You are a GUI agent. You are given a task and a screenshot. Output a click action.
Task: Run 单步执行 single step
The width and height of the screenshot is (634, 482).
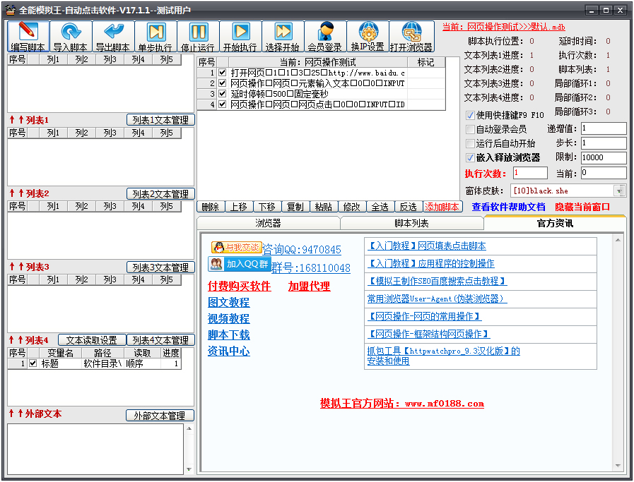pyautogui.click(x=155, y=37)
